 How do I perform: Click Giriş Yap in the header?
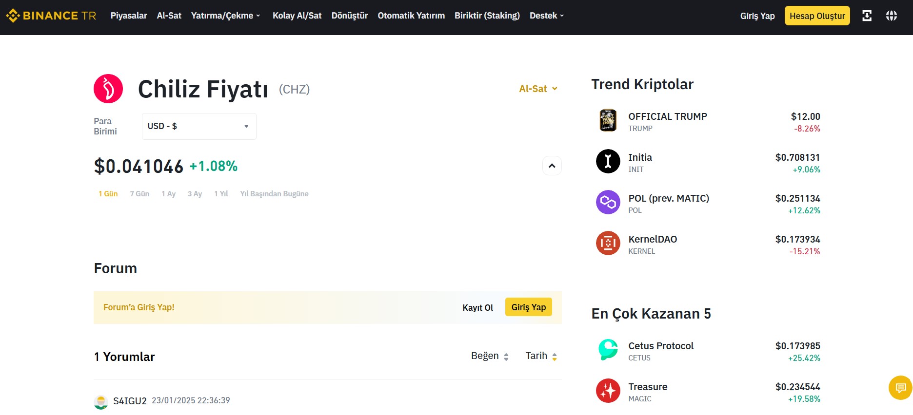(x=757, y=16)
